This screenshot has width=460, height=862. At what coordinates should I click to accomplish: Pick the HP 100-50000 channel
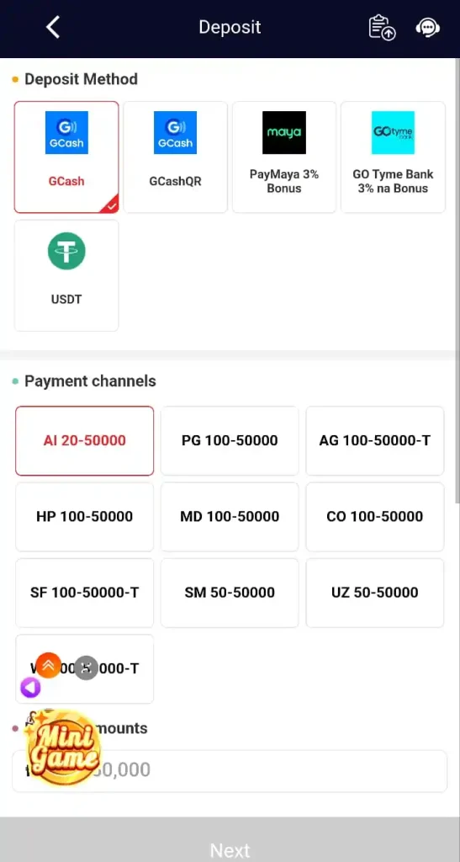[x=85, y=517]
